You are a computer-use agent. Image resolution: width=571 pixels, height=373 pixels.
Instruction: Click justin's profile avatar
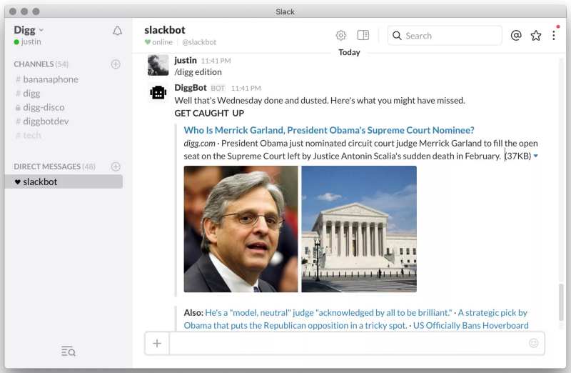click(x=158, y=65)
